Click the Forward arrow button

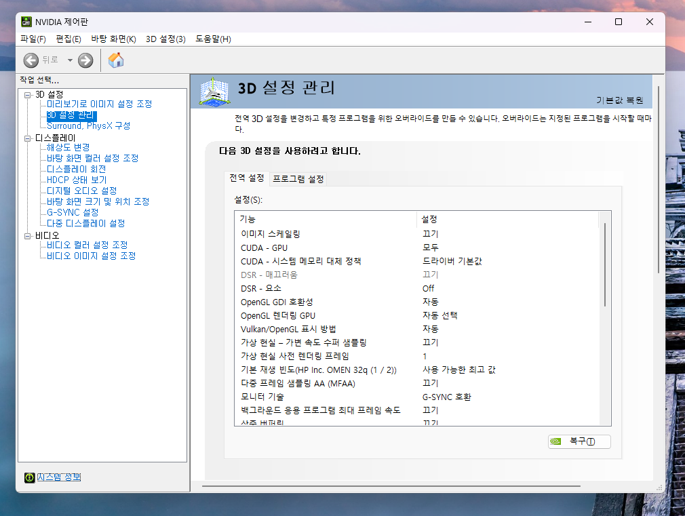(x=85, y=60)
